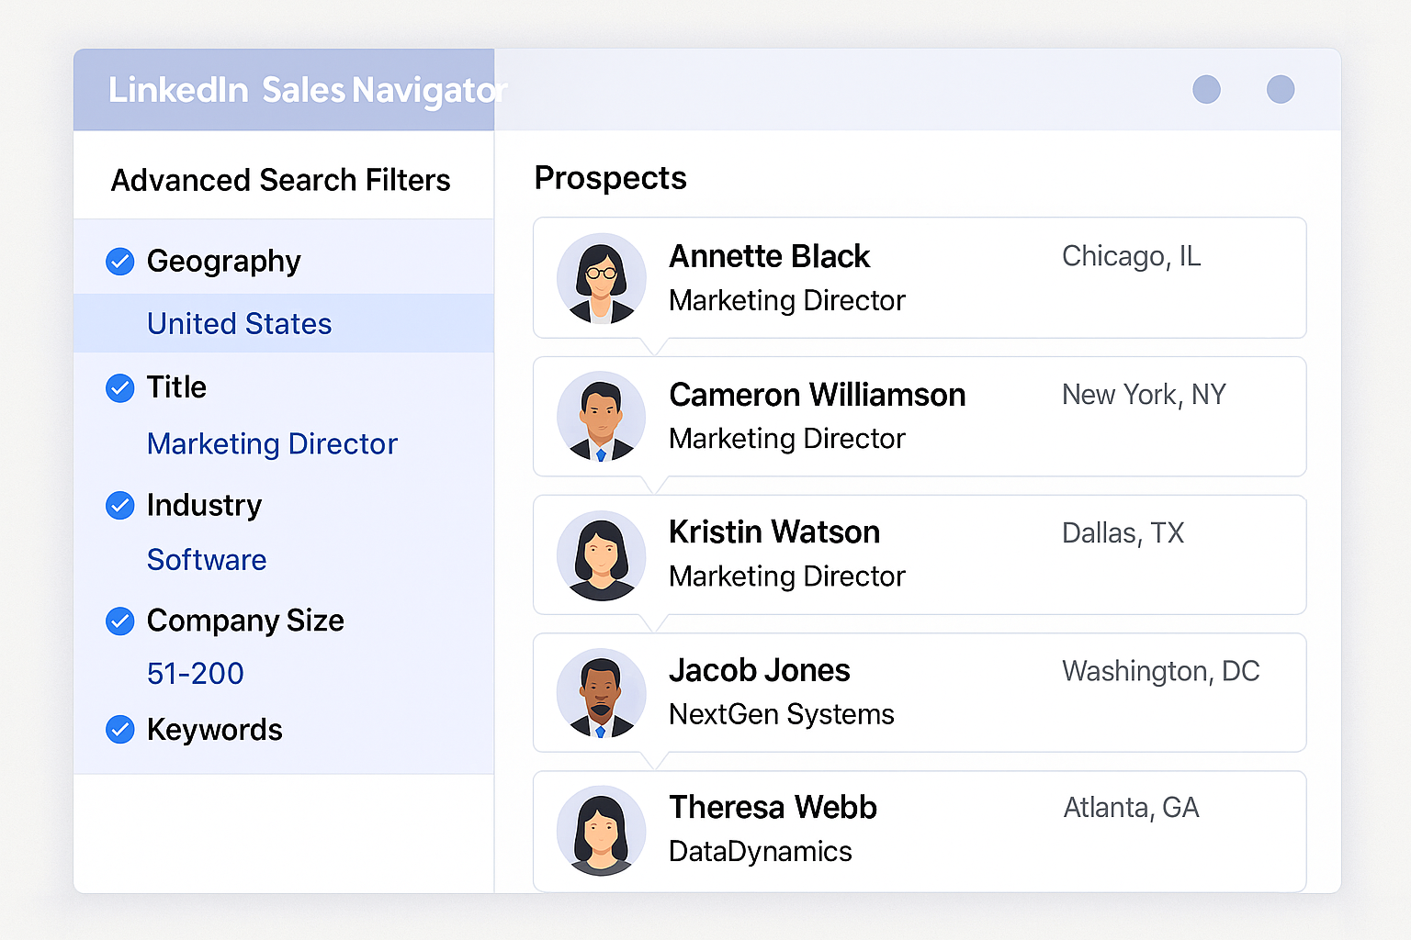Click the Marketing Director title filter value
The width and height of the screenshot is (1411, 940).
tap(272, 444)
